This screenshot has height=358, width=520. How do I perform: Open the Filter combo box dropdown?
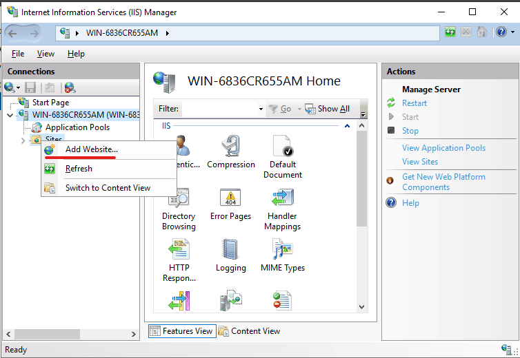pyautogui.click(x=261, y=109)
